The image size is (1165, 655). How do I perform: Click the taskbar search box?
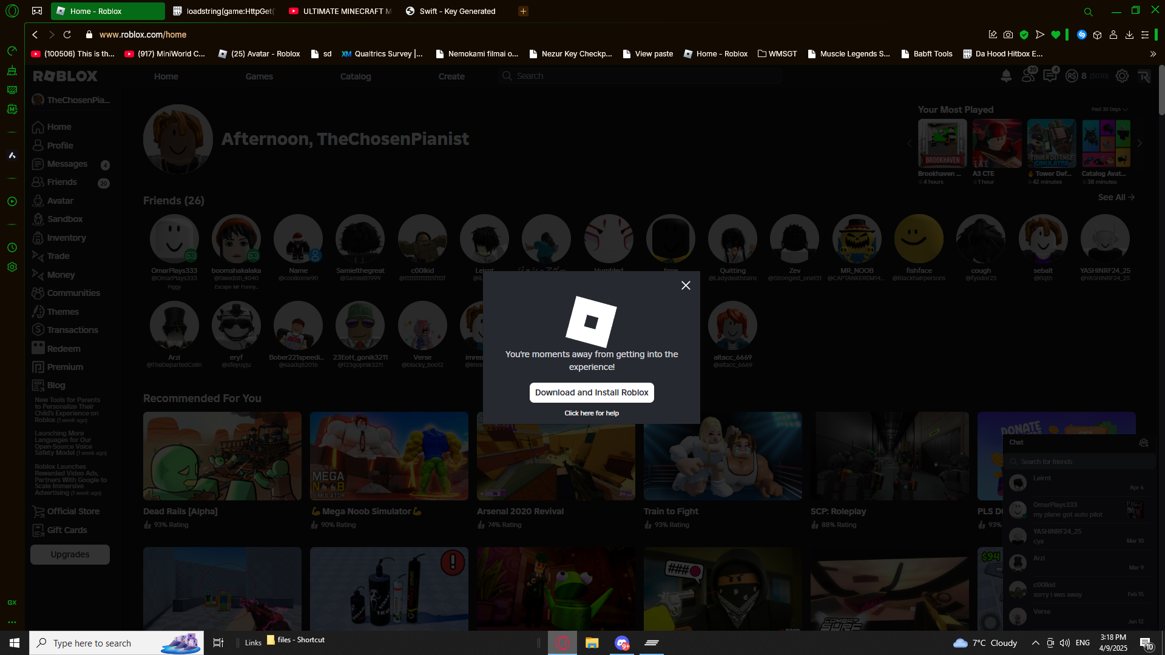(x=116, y=643)
